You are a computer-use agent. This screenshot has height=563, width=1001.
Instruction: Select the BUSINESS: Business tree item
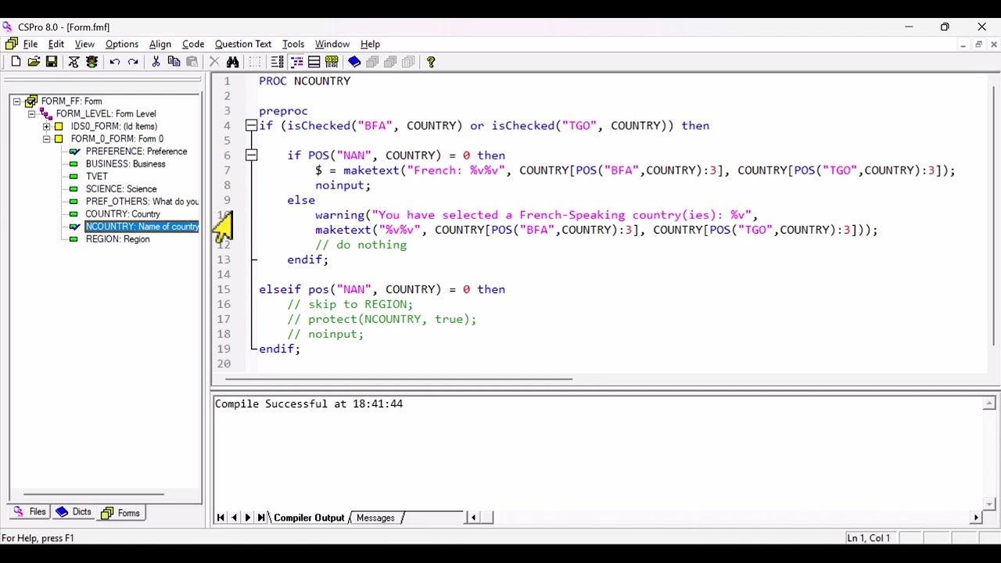125,164
